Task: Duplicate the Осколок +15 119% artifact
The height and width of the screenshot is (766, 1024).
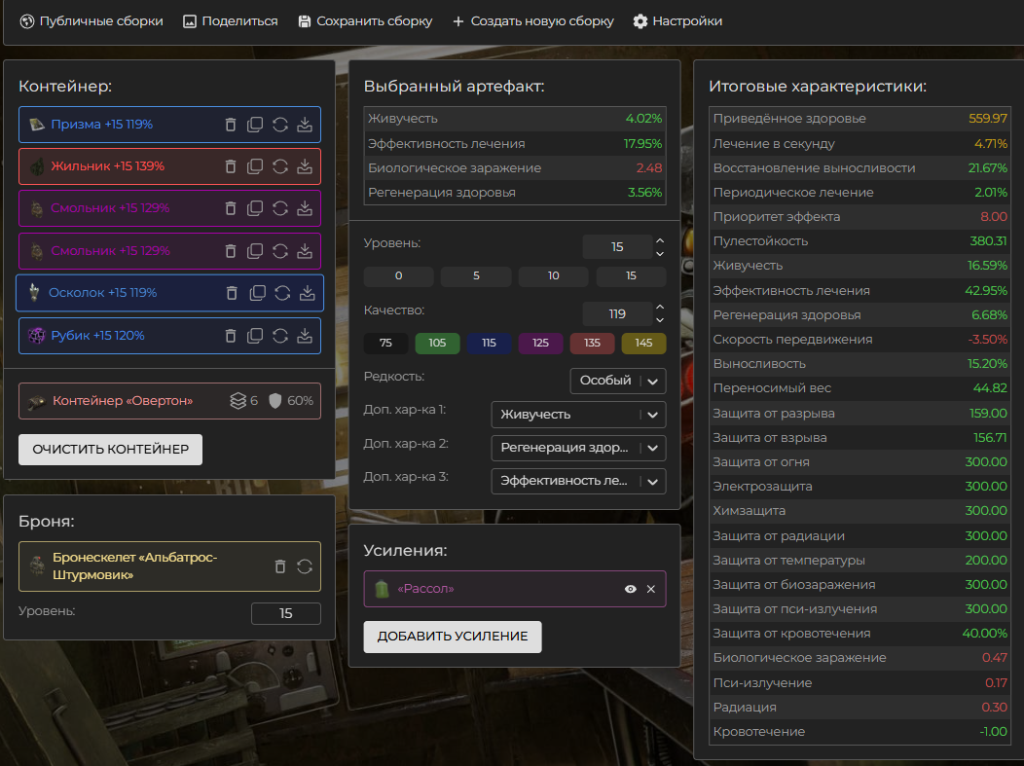Action: 257,293
